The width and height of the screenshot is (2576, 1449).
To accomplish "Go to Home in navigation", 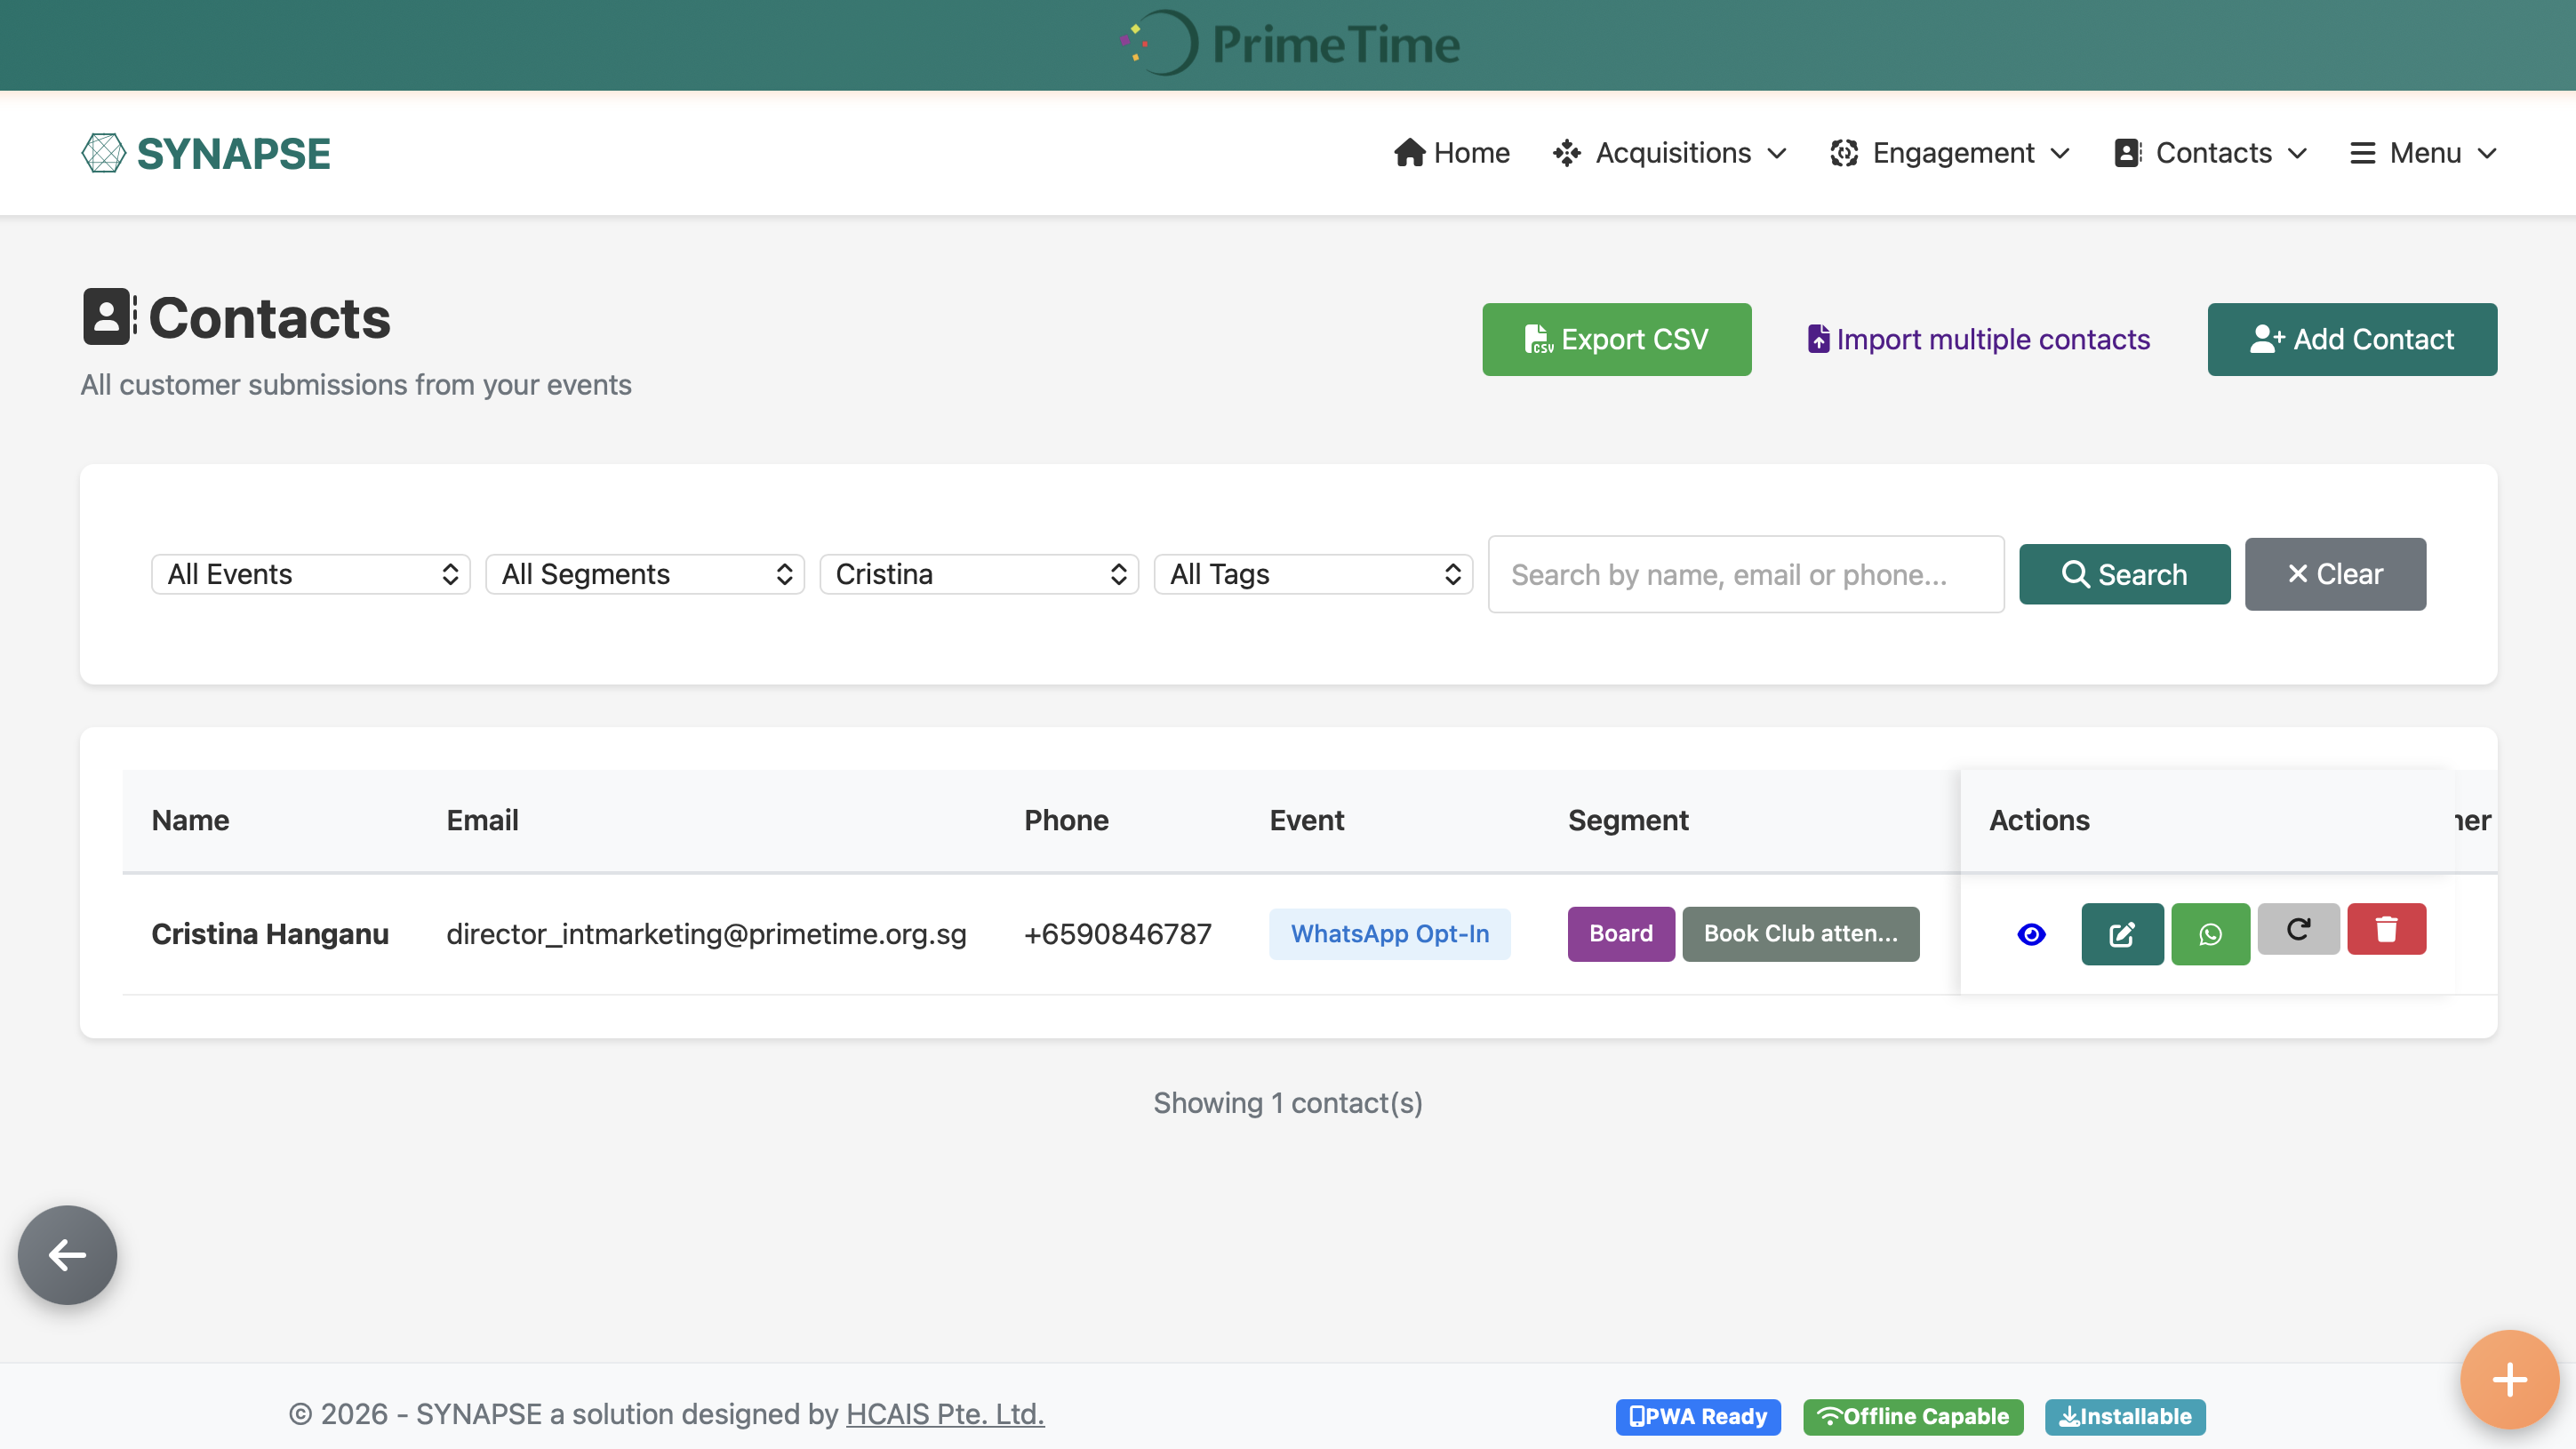I will point(1452,153).
